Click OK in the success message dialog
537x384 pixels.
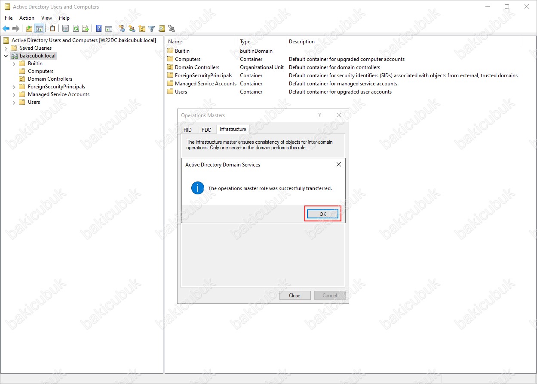click(x=323, y=214)
